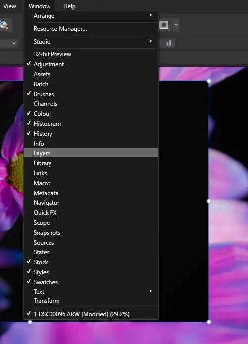Open the context toolbar dropdown chevron

14,43
